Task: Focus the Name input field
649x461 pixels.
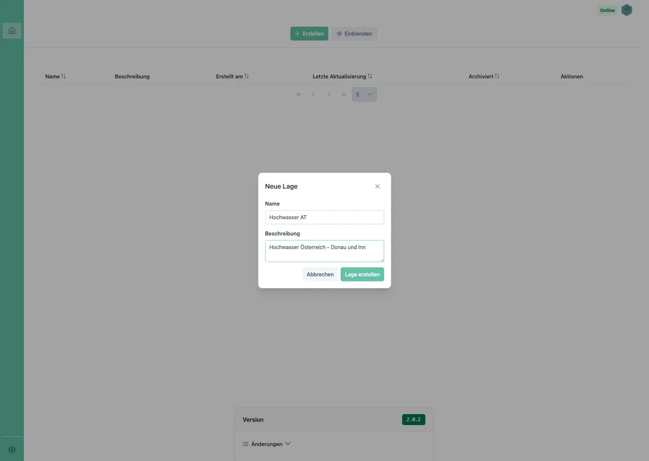Action: [325, 217]
